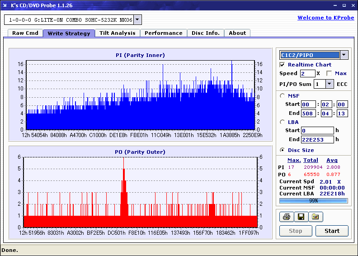This screenshot has width=358, height=256.
Task: Go to the Performance tab
Action: [164, 33]
